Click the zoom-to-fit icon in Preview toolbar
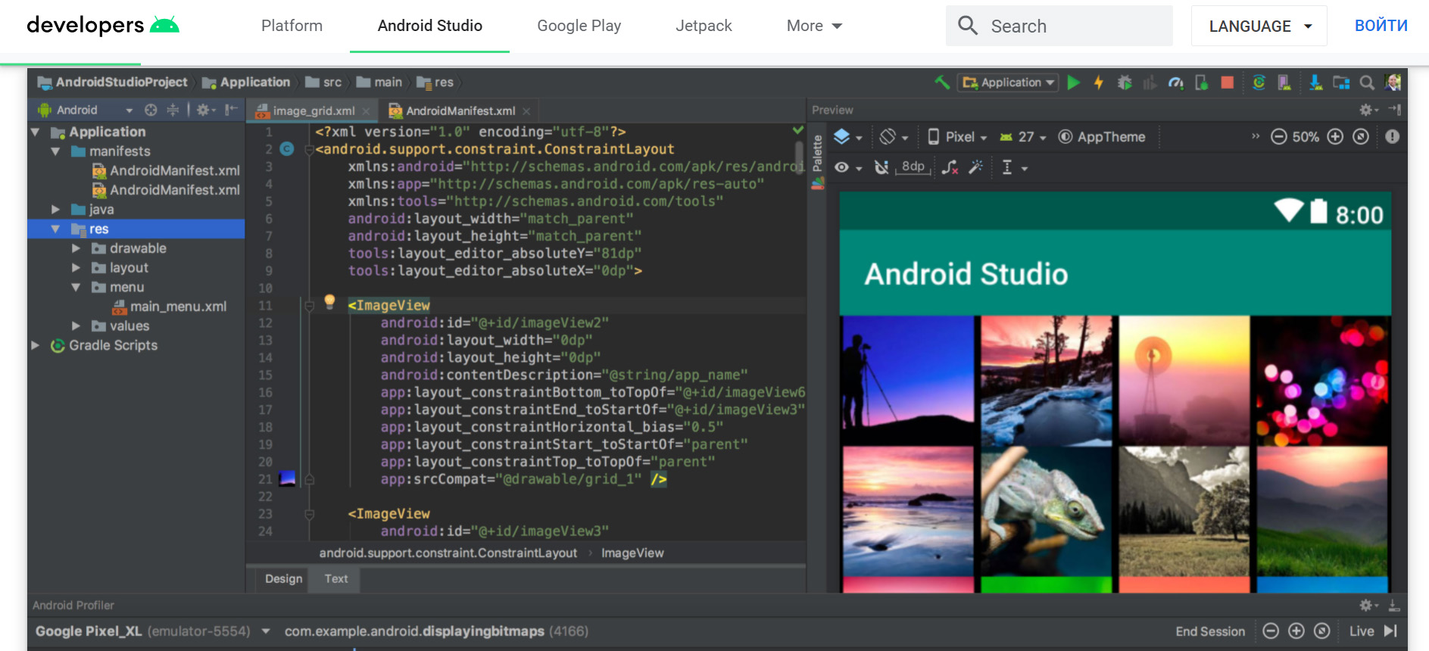The height and width of the screenshot is (651, 1429). 1361,136
